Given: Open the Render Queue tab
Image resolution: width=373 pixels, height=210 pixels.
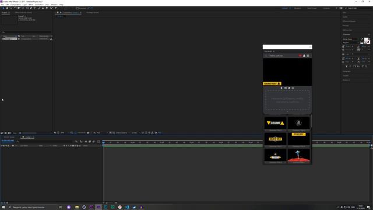Looking at the screenshot, I should tap(9, 137).
